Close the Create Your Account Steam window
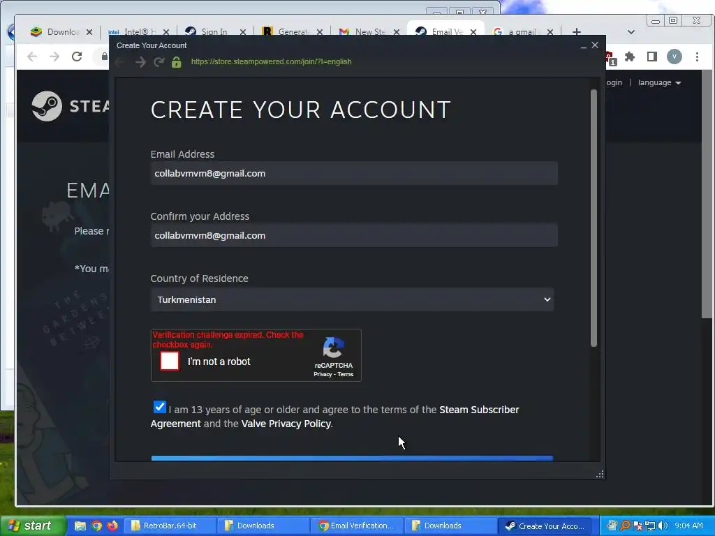Viewport: 715px width, 536px height. pyautogui.click(x=595, y=45)
